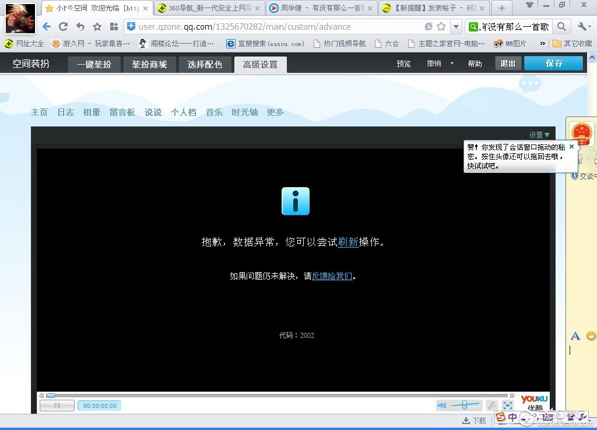Open the 音乐 navigation link

pyautogui.click(x=214, y=112)
